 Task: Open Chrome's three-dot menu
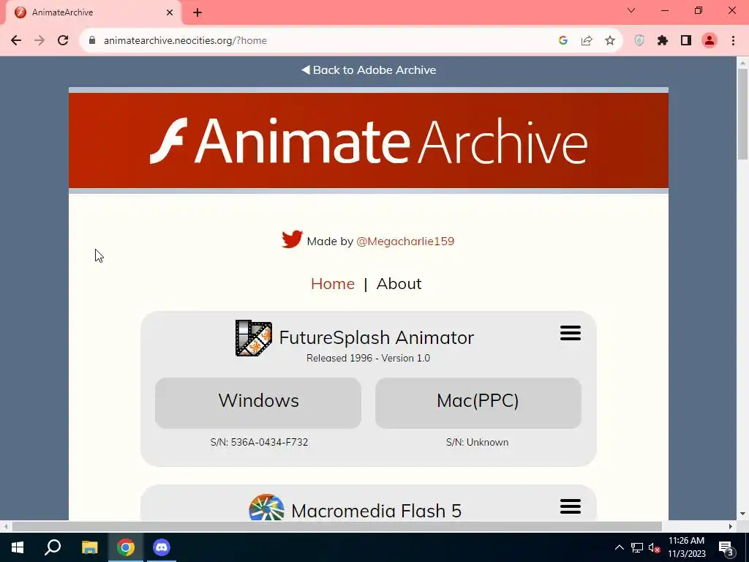click(x=733, y=41)
